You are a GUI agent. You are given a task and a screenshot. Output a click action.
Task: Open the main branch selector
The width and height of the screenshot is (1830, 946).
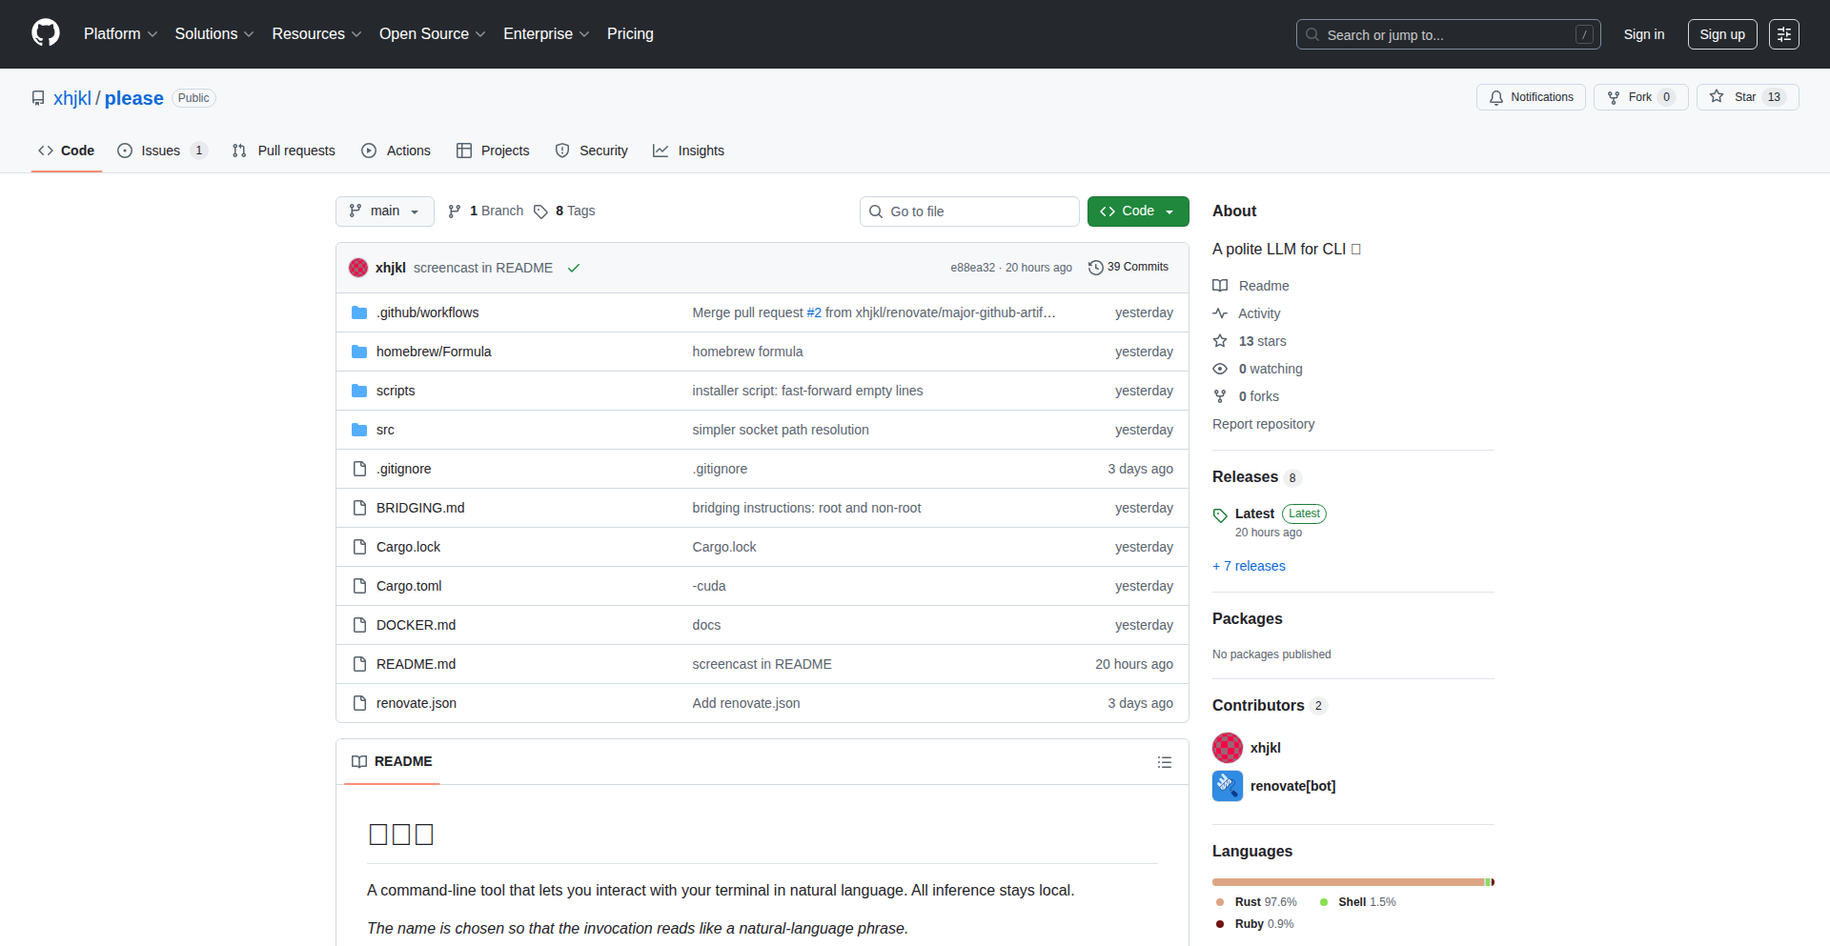(385, 211)
